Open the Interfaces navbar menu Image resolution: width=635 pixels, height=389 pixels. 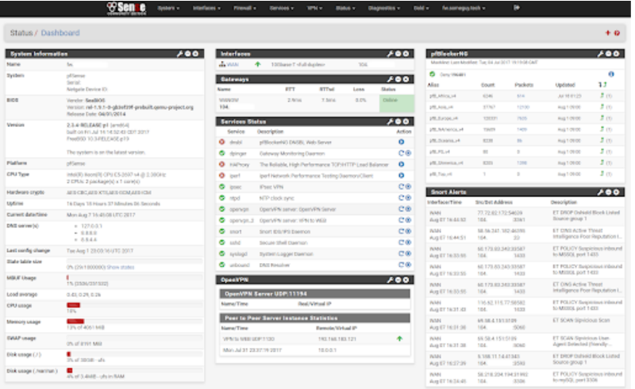coord(206,8)
